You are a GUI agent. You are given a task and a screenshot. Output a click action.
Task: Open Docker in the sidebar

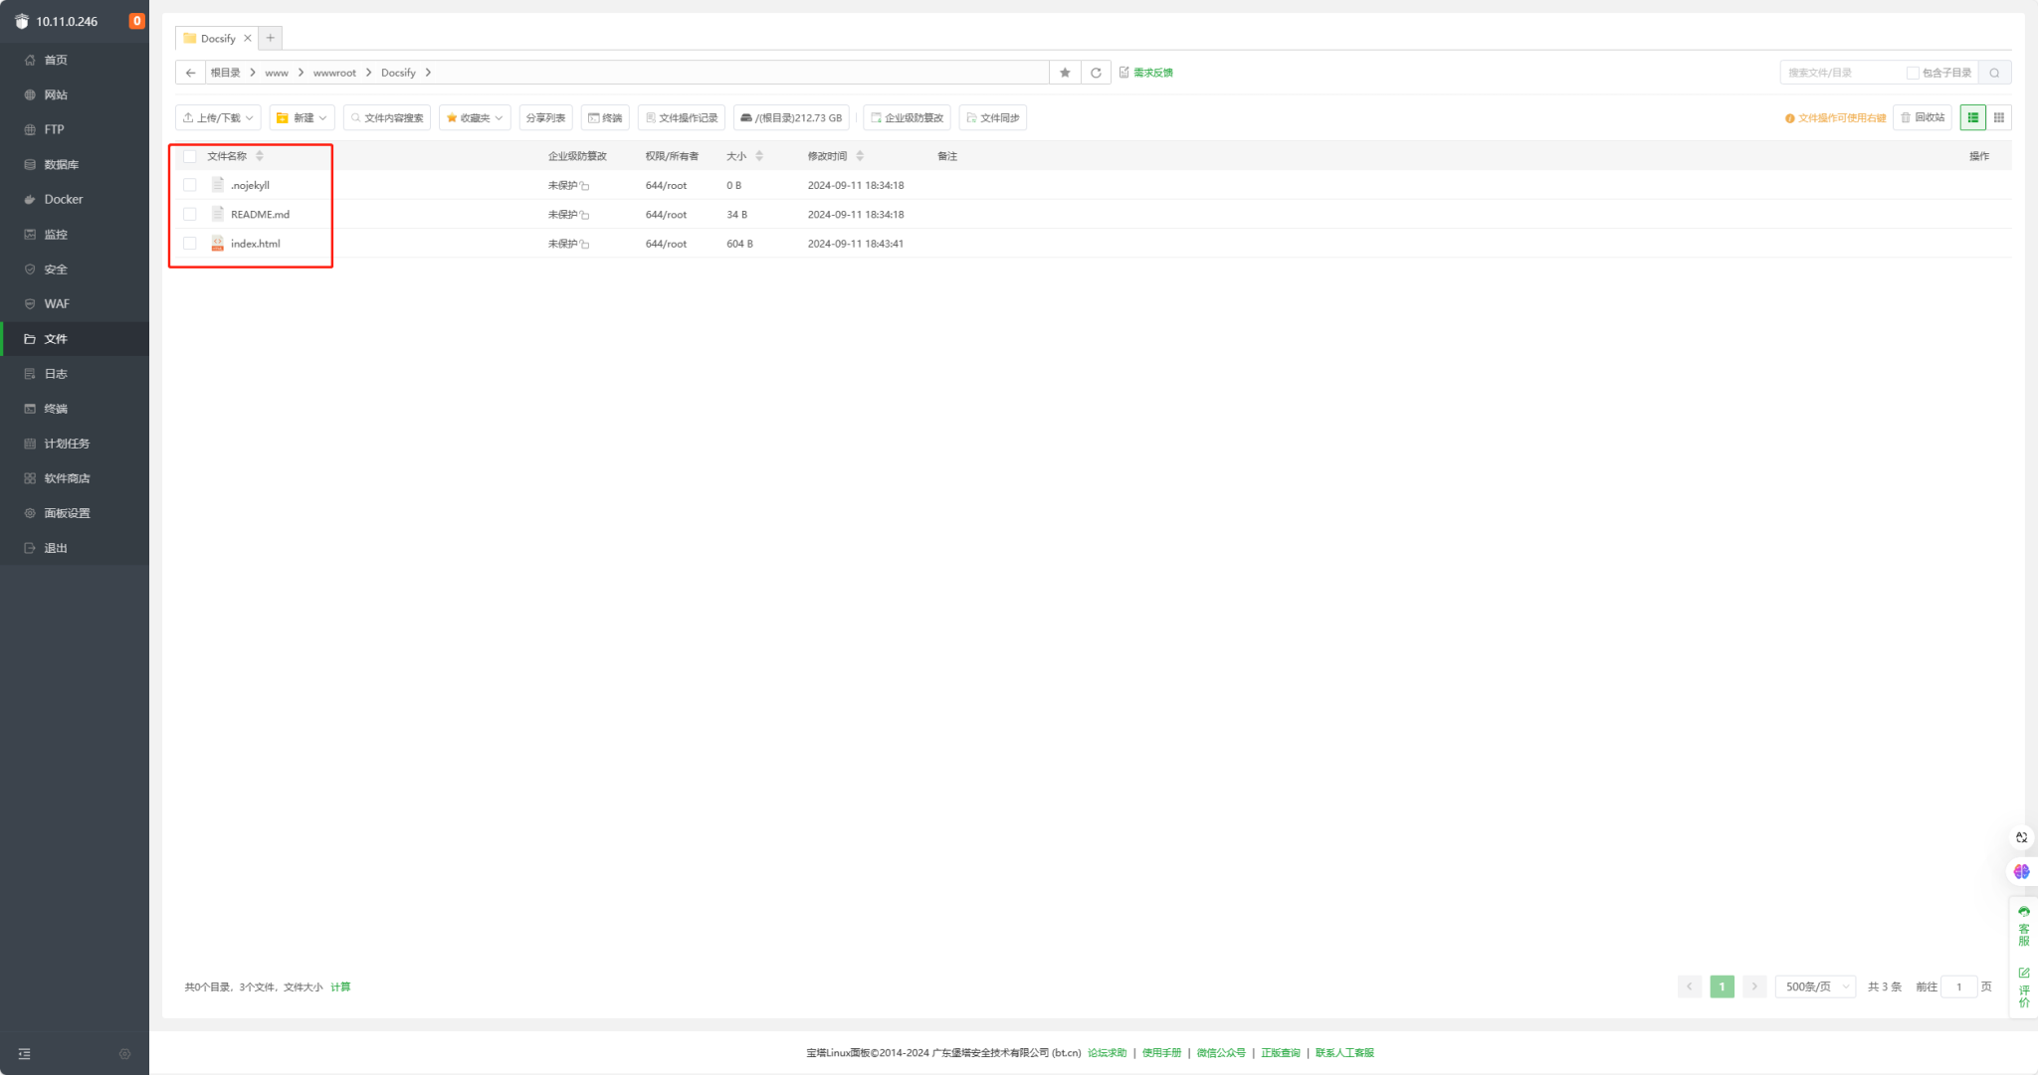click(x=63, y=199)
